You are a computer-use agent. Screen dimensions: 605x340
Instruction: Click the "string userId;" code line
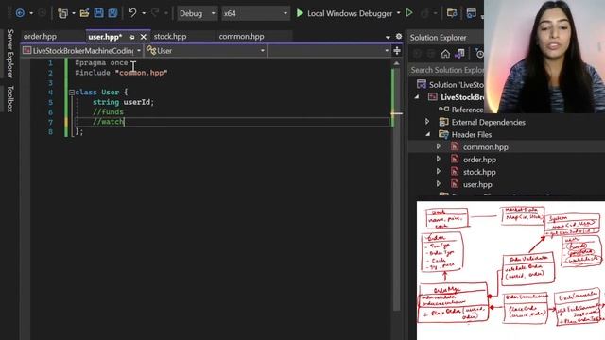(123, 102)
